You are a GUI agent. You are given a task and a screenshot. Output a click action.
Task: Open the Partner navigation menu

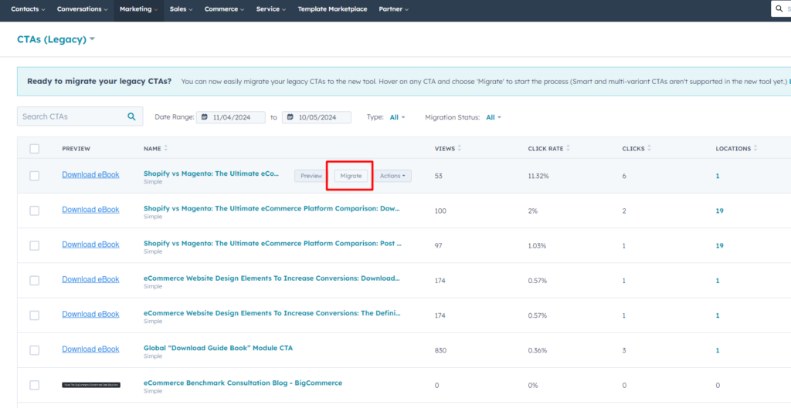coord(393,9)
